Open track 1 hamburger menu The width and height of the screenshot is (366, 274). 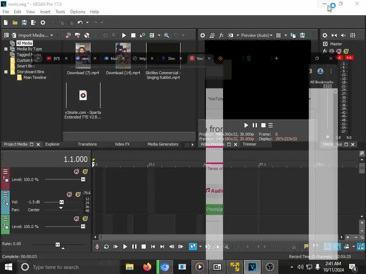5,172
